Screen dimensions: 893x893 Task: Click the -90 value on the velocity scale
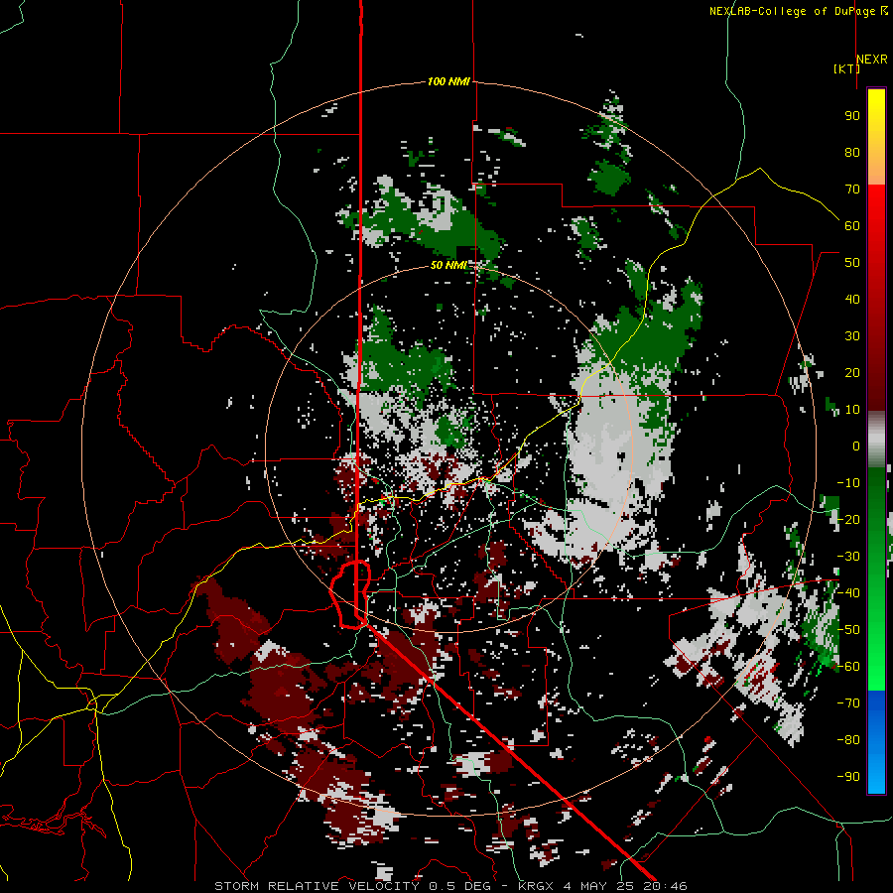click(x=848, y=777)
